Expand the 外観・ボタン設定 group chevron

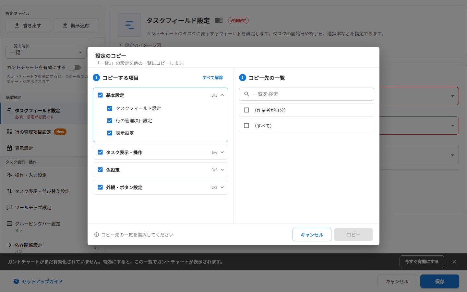tap(222, 187)
